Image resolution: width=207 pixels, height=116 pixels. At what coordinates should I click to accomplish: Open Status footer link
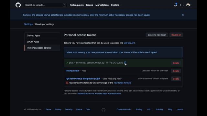79,110
